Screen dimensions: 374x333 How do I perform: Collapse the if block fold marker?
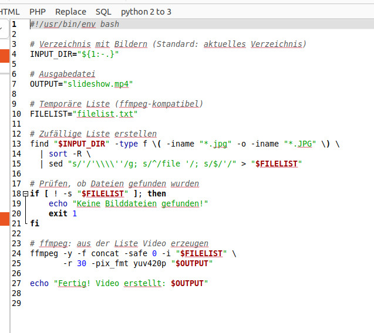point(26,193)
